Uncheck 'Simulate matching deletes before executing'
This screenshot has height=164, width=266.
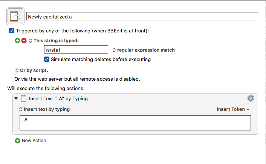click(x=47, y=59)
